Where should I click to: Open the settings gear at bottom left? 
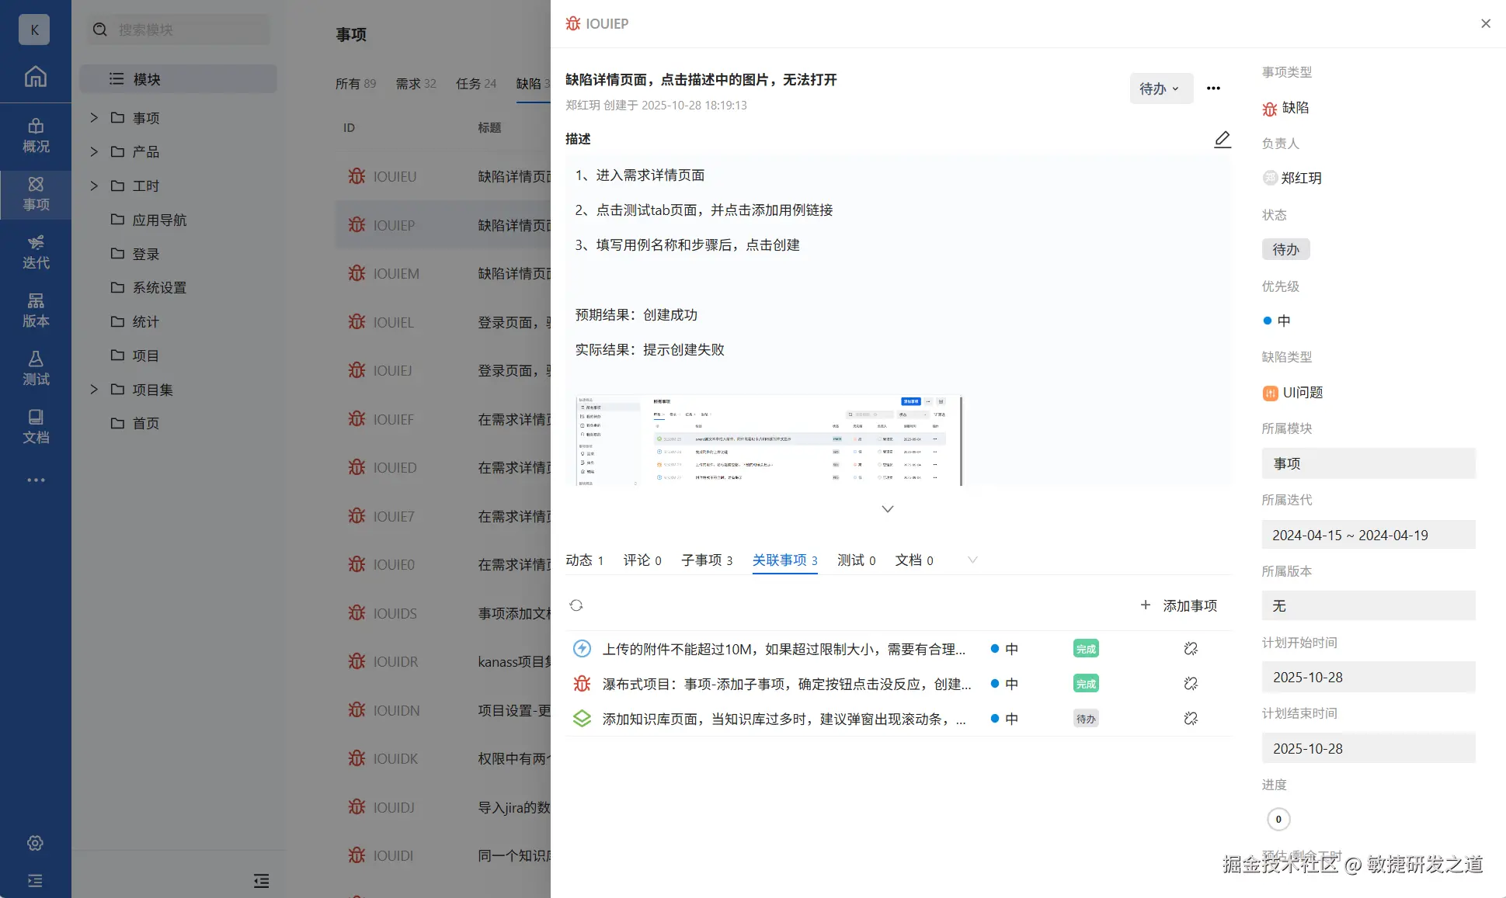click(x=35, y=843)
